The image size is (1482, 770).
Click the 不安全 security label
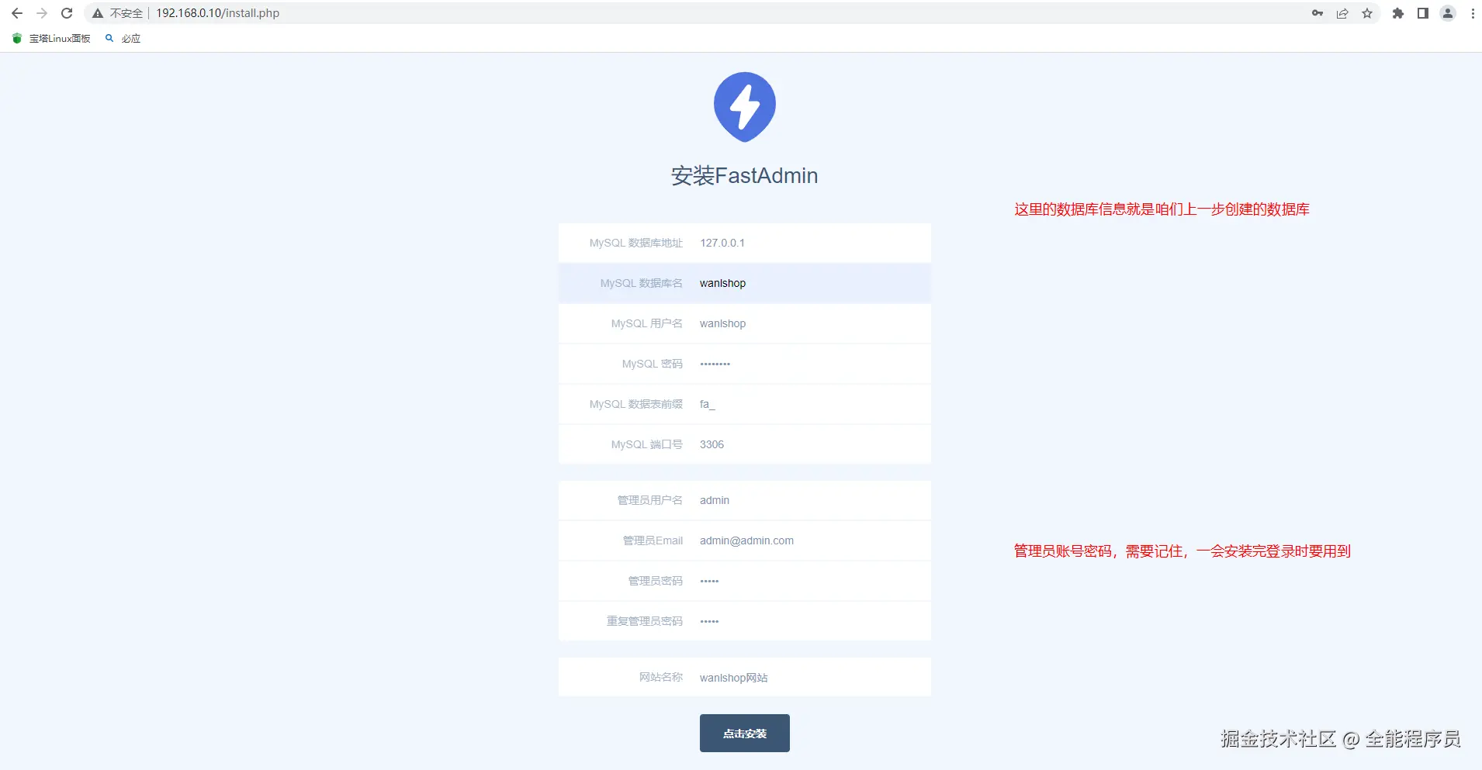pos(126,13)
